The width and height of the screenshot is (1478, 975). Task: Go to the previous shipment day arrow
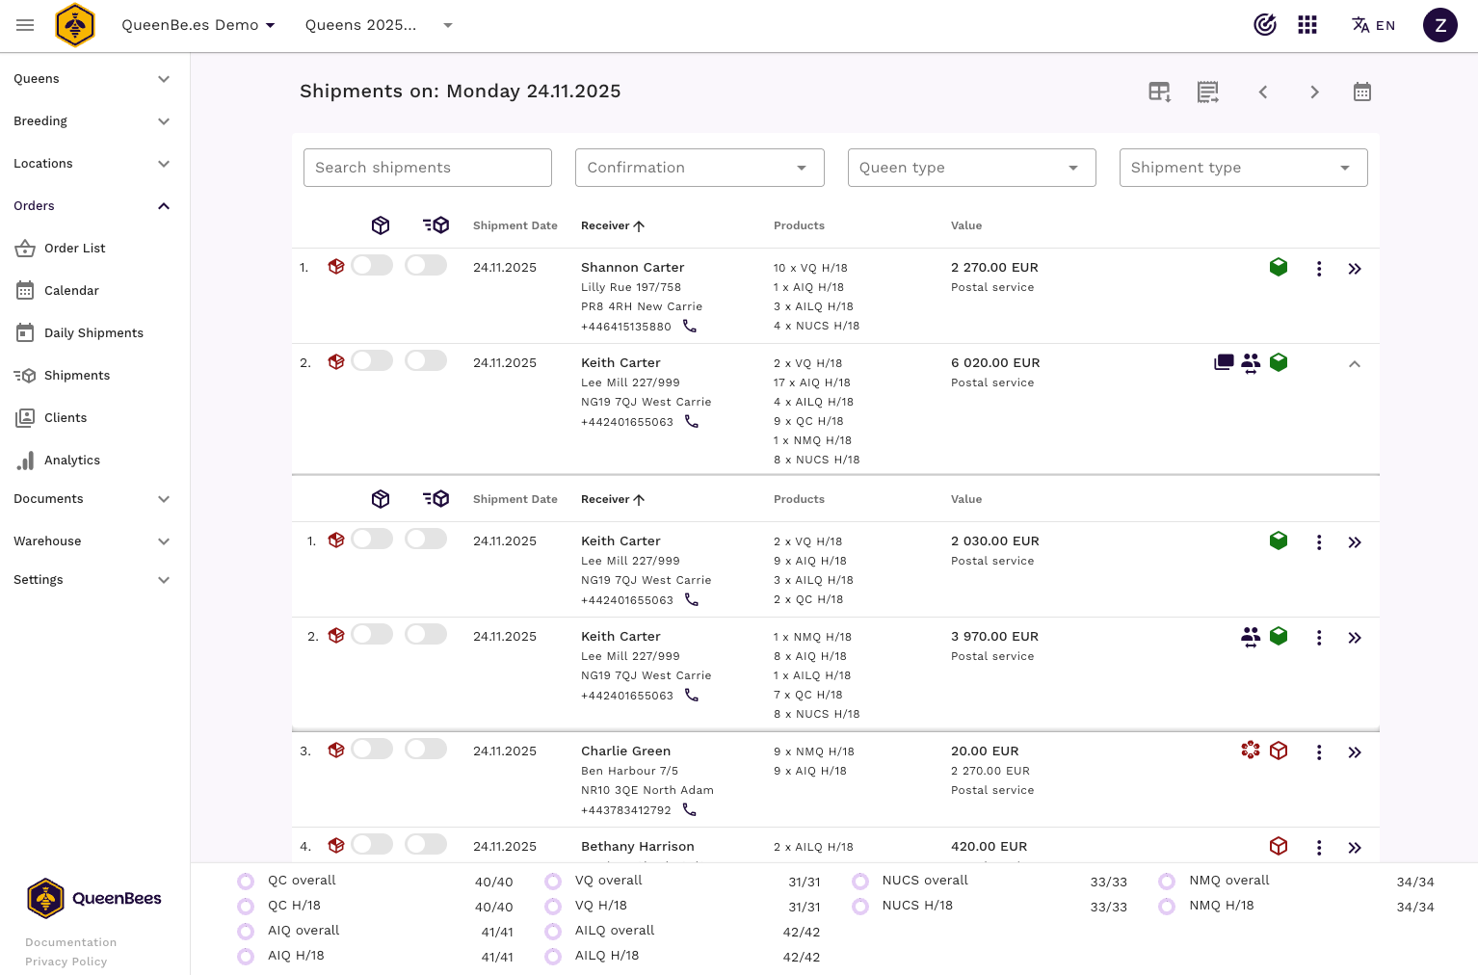coord(1262,92)
